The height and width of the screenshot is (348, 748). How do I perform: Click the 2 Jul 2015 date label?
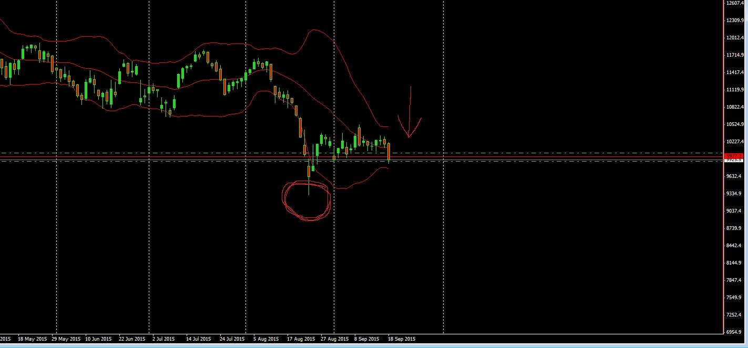pos(162,339)
